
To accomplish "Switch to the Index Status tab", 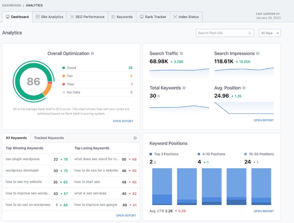I will pos(186,17).
